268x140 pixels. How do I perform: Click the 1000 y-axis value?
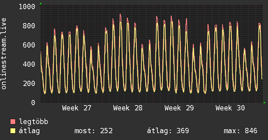[27, 7]
